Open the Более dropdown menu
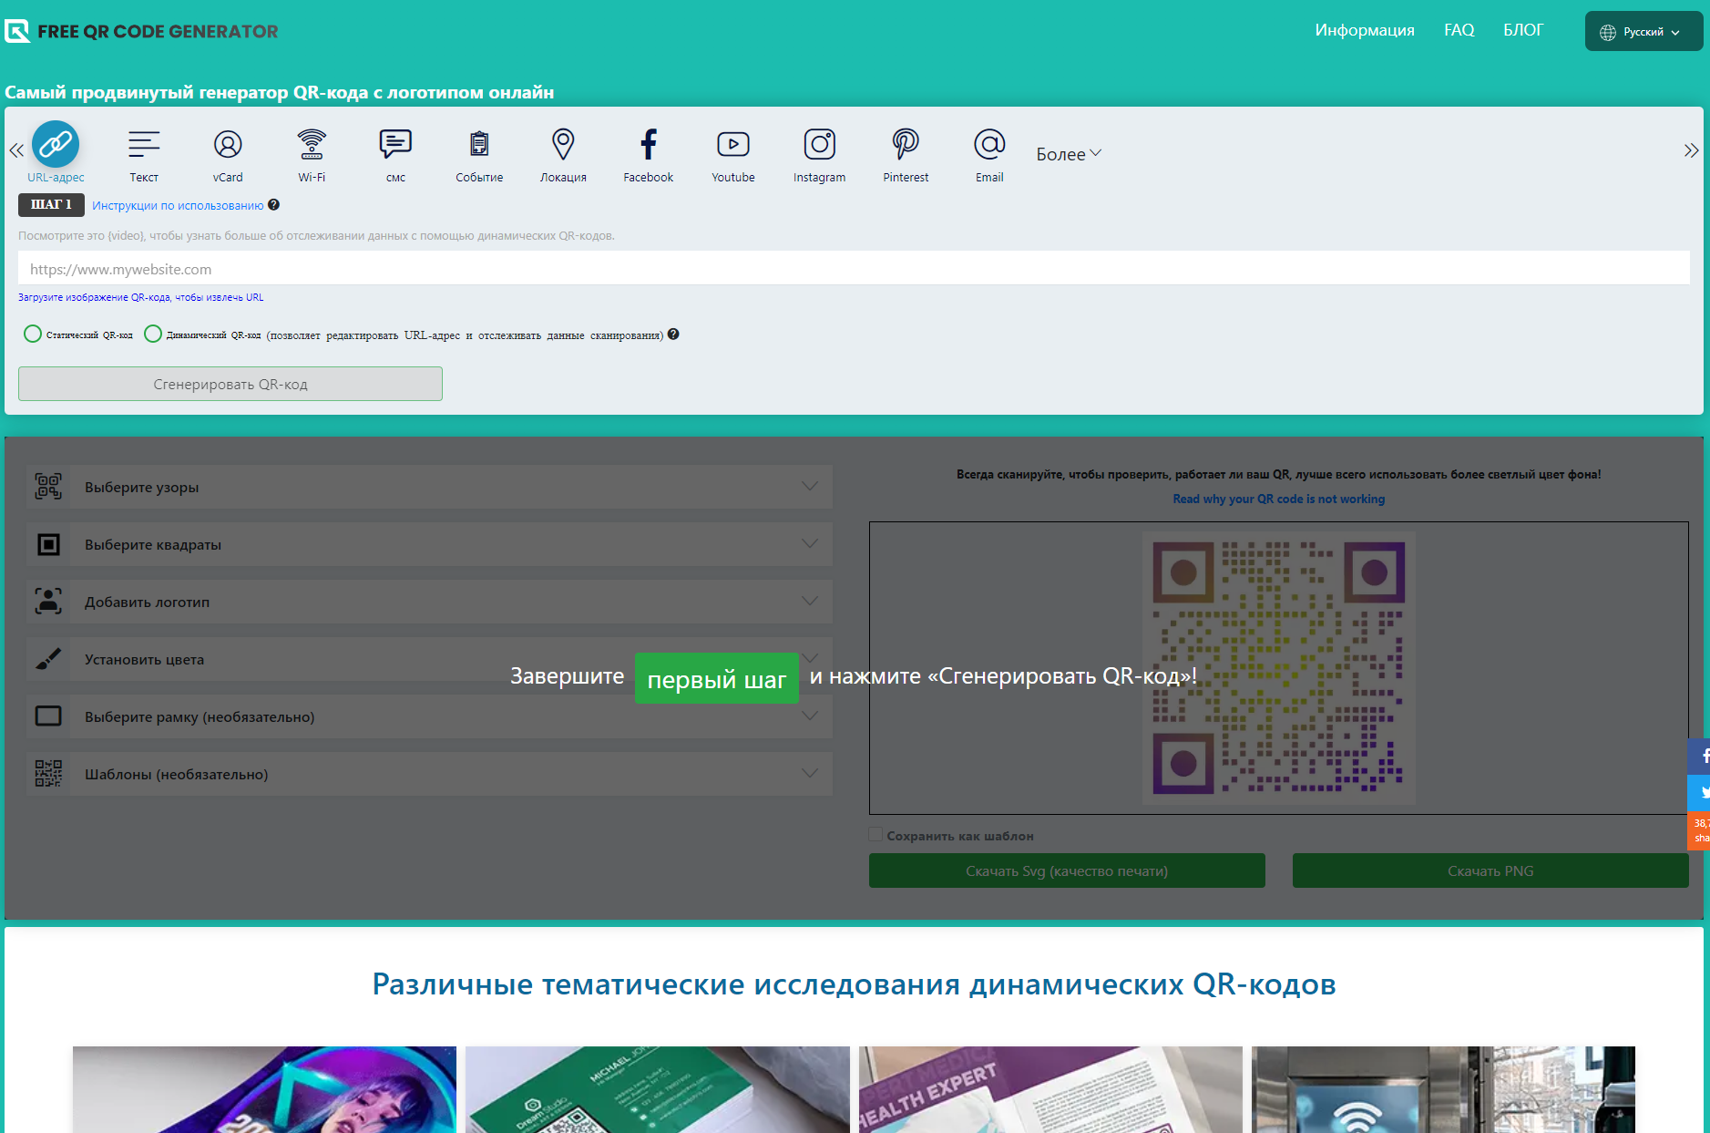Screen dimensions: 1710x1133 (1069, 154)
